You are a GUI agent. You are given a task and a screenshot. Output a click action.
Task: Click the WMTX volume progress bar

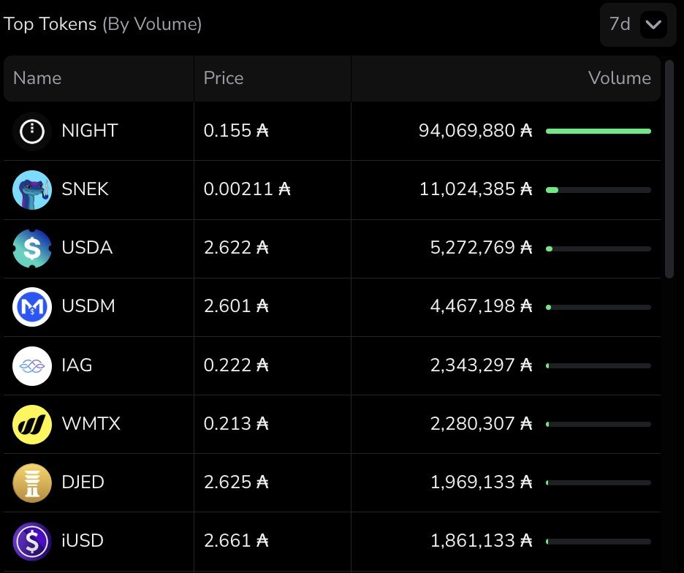[x=598, y=424]
